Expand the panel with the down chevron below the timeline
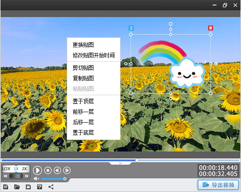The height and width of the screenshot is (193, 241). pyautogui.click(x=120, y=163)
